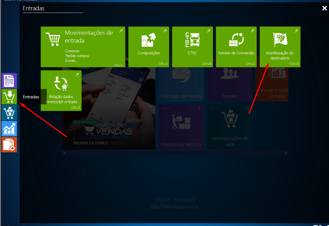Pin the Fatores de Conversão tile
Image resolution: width=329 pixels, height=226 pixels.
click(252, 31)
